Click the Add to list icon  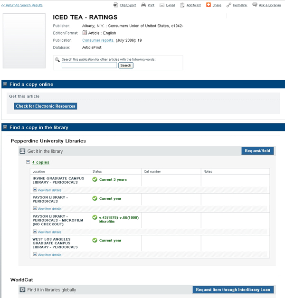pyautogui.click(x=182, y=5)
